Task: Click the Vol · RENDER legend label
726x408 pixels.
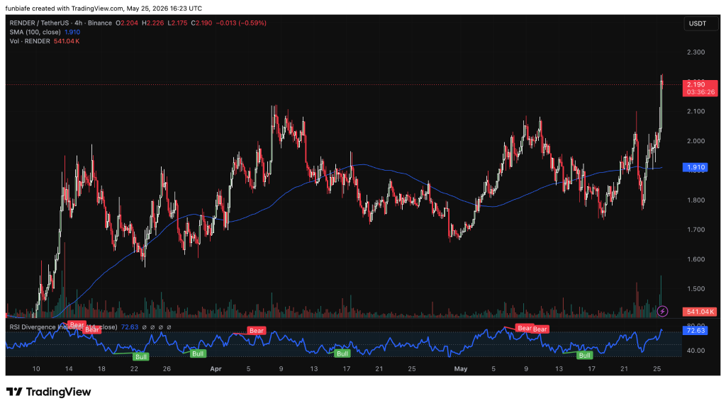Action: [30, 41]
